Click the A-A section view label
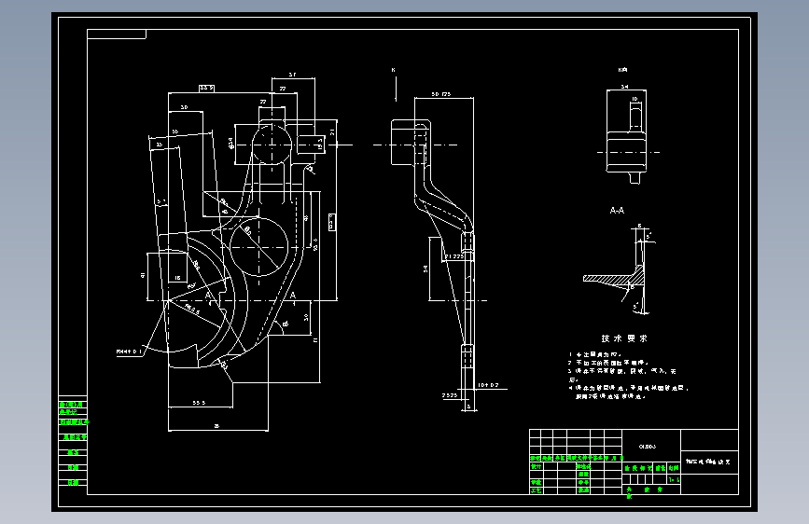The image size is (809, 524). 617,211
